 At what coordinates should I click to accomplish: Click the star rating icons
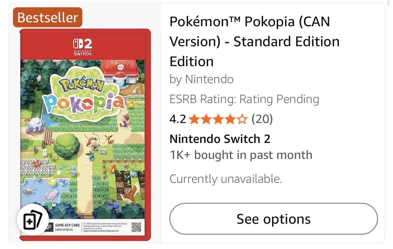pos(218,119)
